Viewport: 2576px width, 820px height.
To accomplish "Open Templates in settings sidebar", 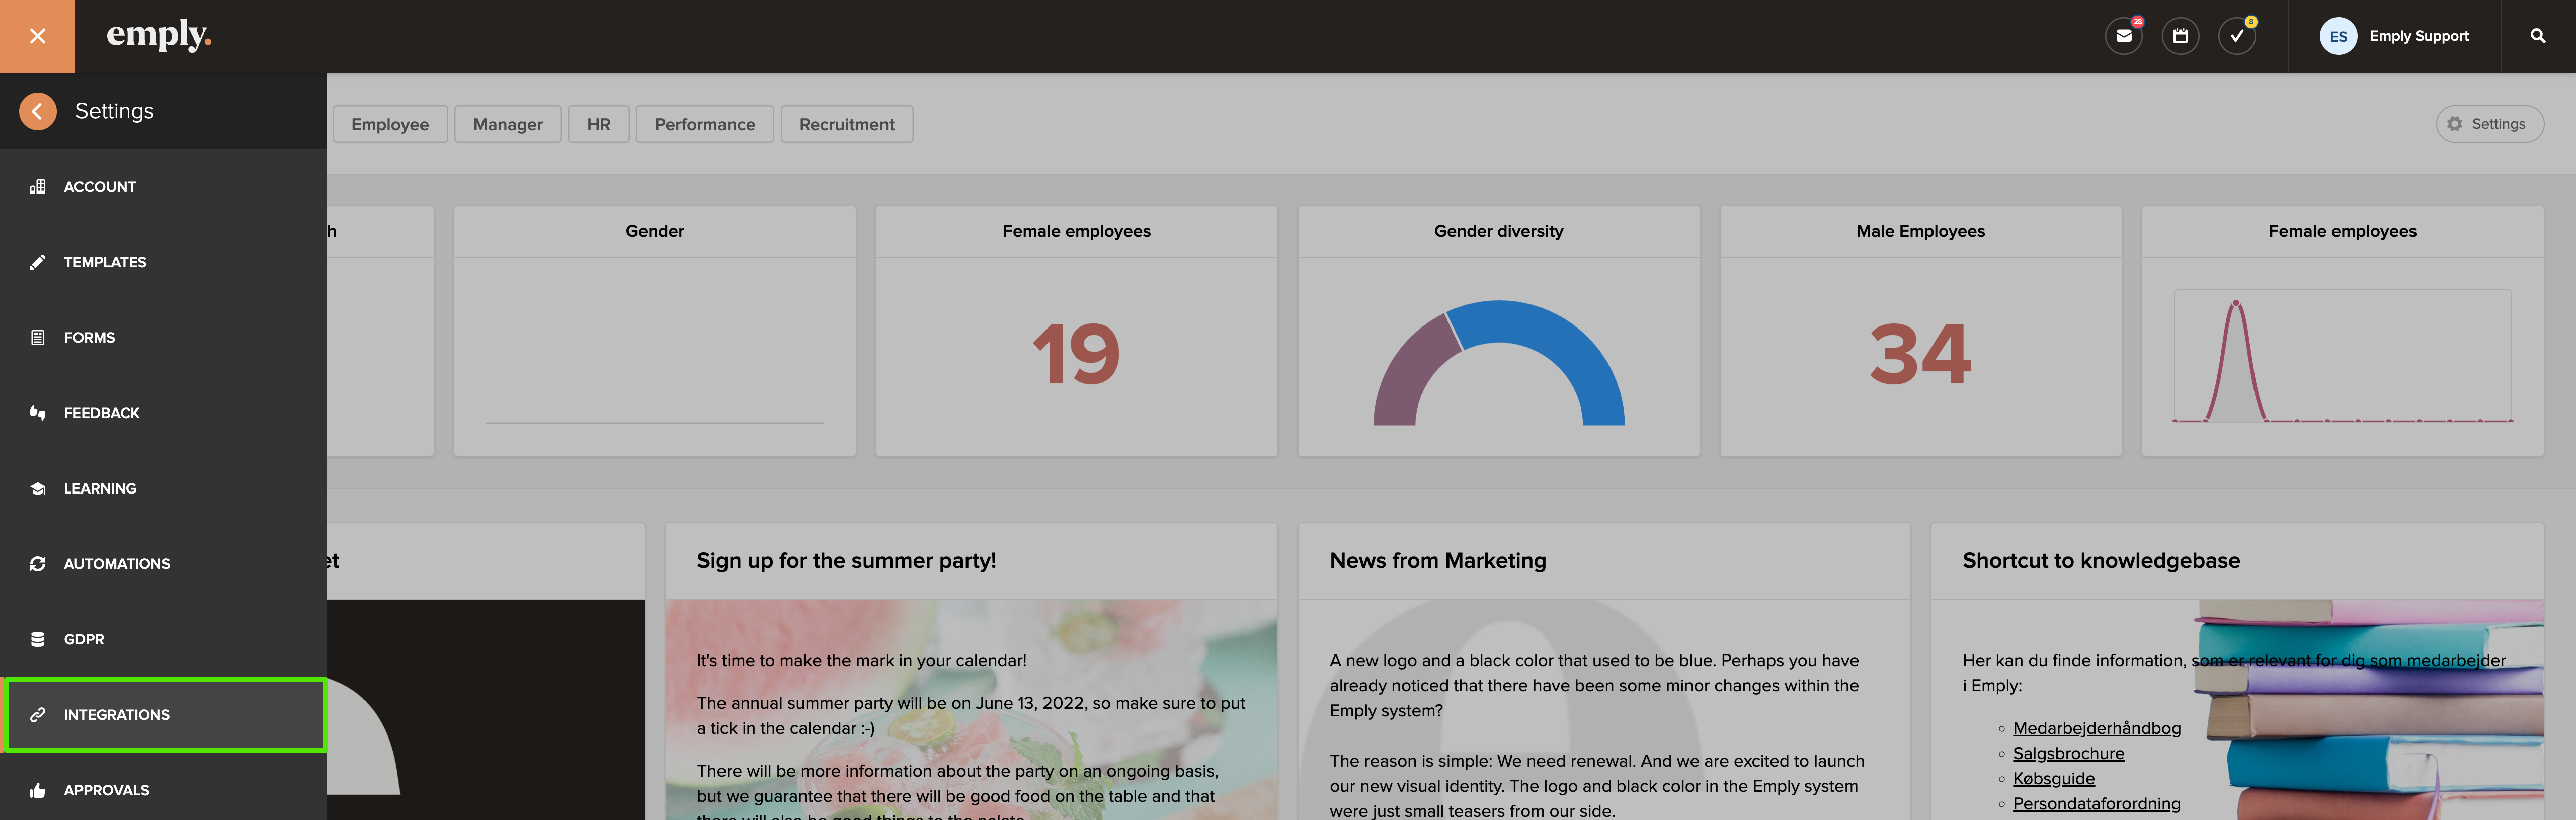I will click(104, 262).
